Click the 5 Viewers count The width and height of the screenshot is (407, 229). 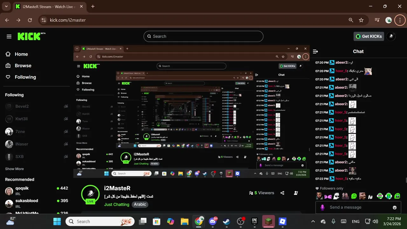(x=262, y=193)
